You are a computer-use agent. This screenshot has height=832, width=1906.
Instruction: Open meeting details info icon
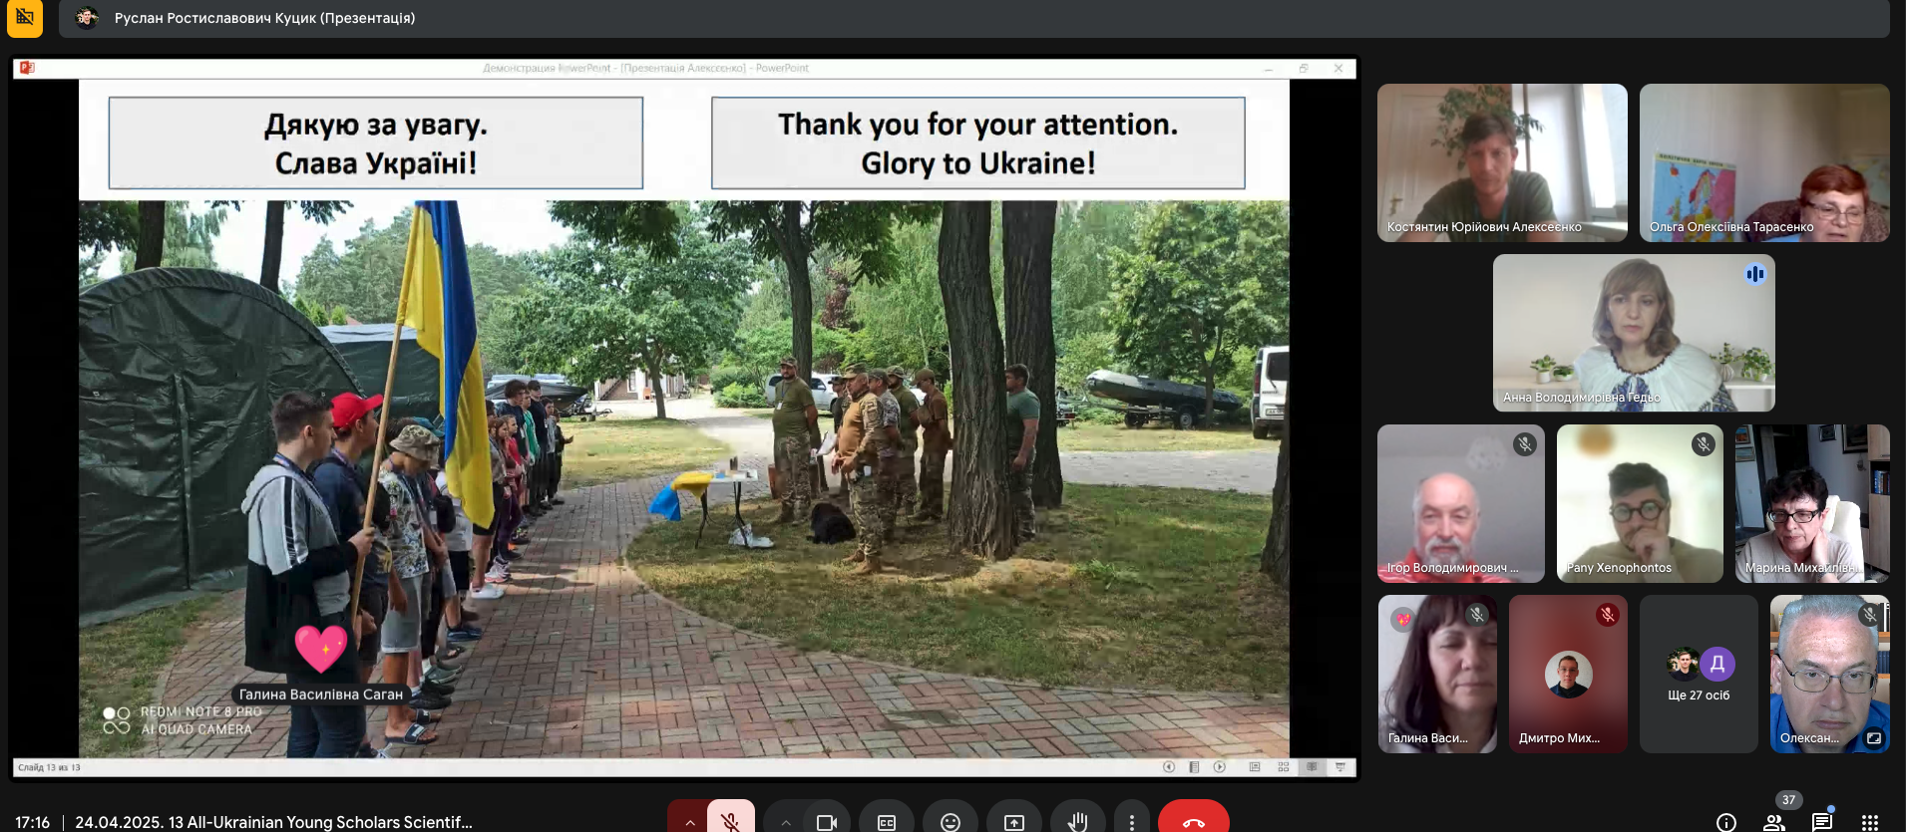click(x=1725, y=821)
